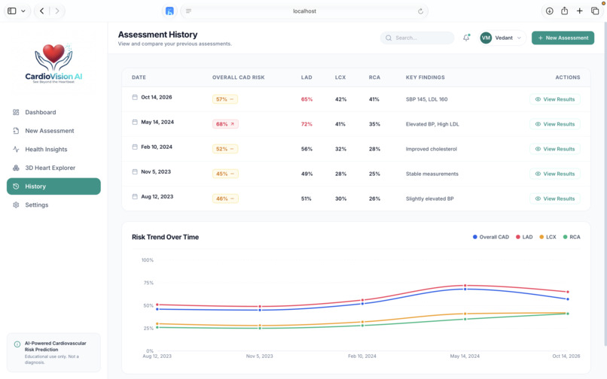Click the Dashboard grid icon
This screenshot has height=379, width=607.
(16, 112)
